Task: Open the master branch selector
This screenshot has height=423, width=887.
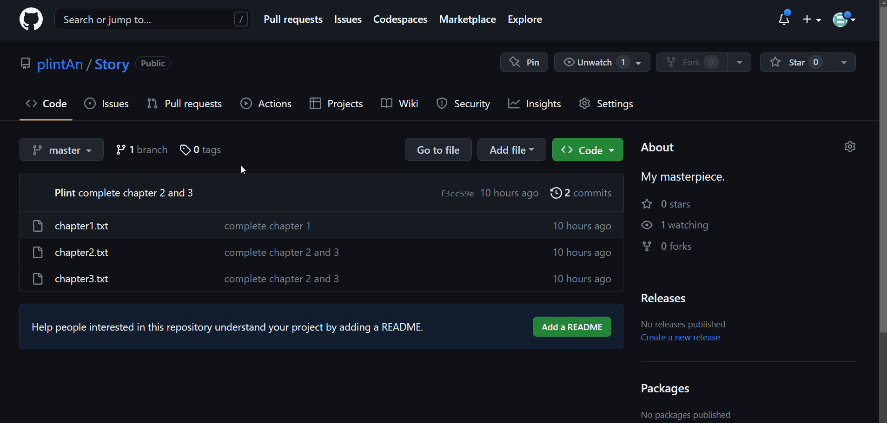Action: (x=61, y=150)
